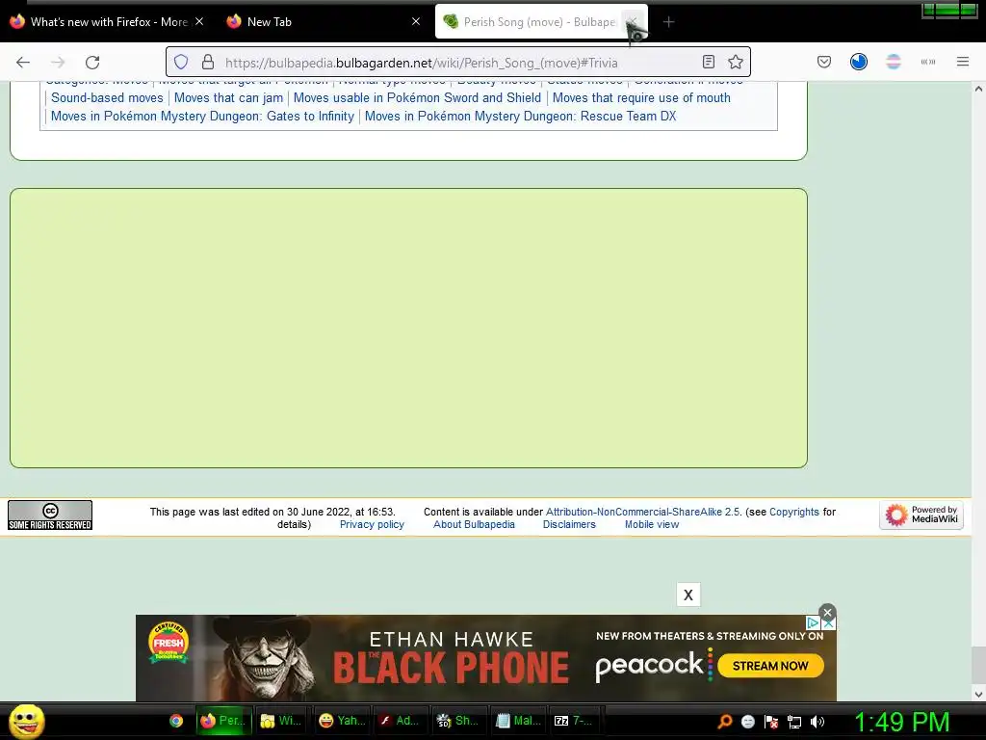986x740 pixels.
Task: Close the What's new with Firefox tab
Action: point(198,21)
